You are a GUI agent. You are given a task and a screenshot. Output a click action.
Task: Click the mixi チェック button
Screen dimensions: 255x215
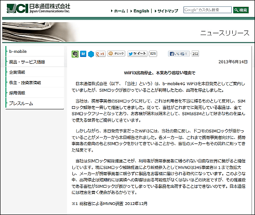(116, 53)
